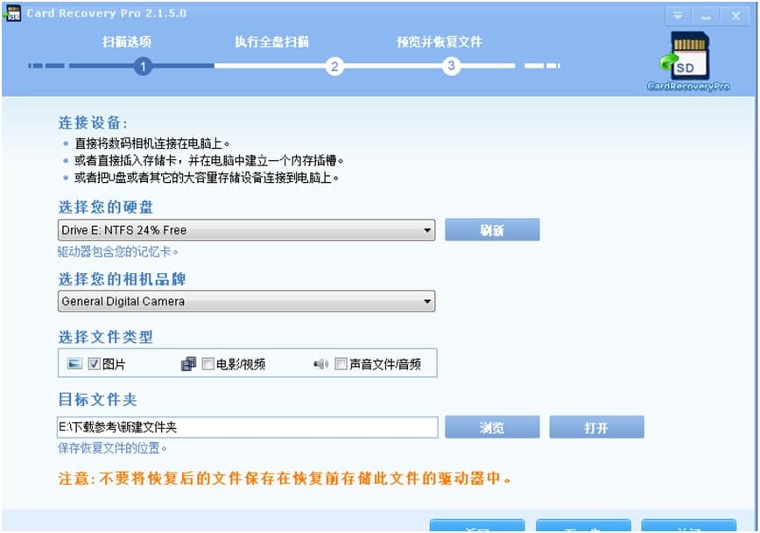Click the 刷新 button to refresh drives

click(493, 228)
